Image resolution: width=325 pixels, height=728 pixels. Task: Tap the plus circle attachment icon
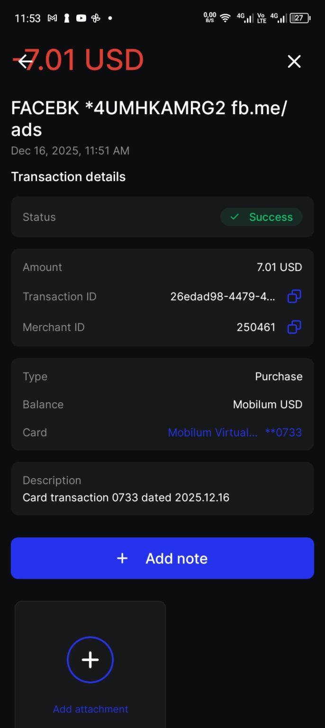[x=90, y=660]
